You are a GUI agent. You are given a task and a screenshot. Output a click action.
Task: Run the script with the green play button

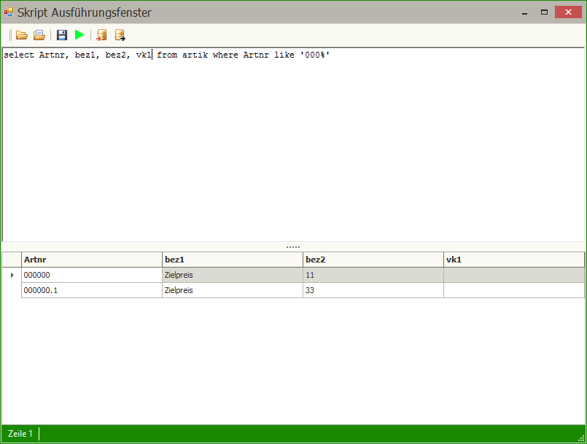[79, 35]
